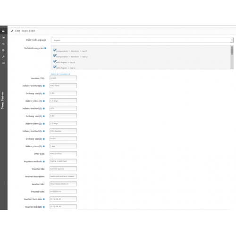The width and height of the screenshot is (236, 236).
Task: Click the excluded categories list scrollbar
Action: click(x=232, y=57)
